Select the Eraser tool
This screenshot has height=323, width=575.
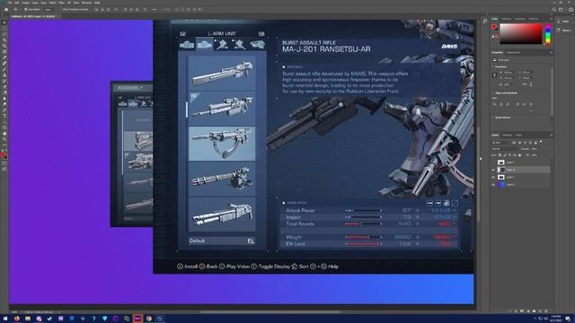tap(4, 87)
